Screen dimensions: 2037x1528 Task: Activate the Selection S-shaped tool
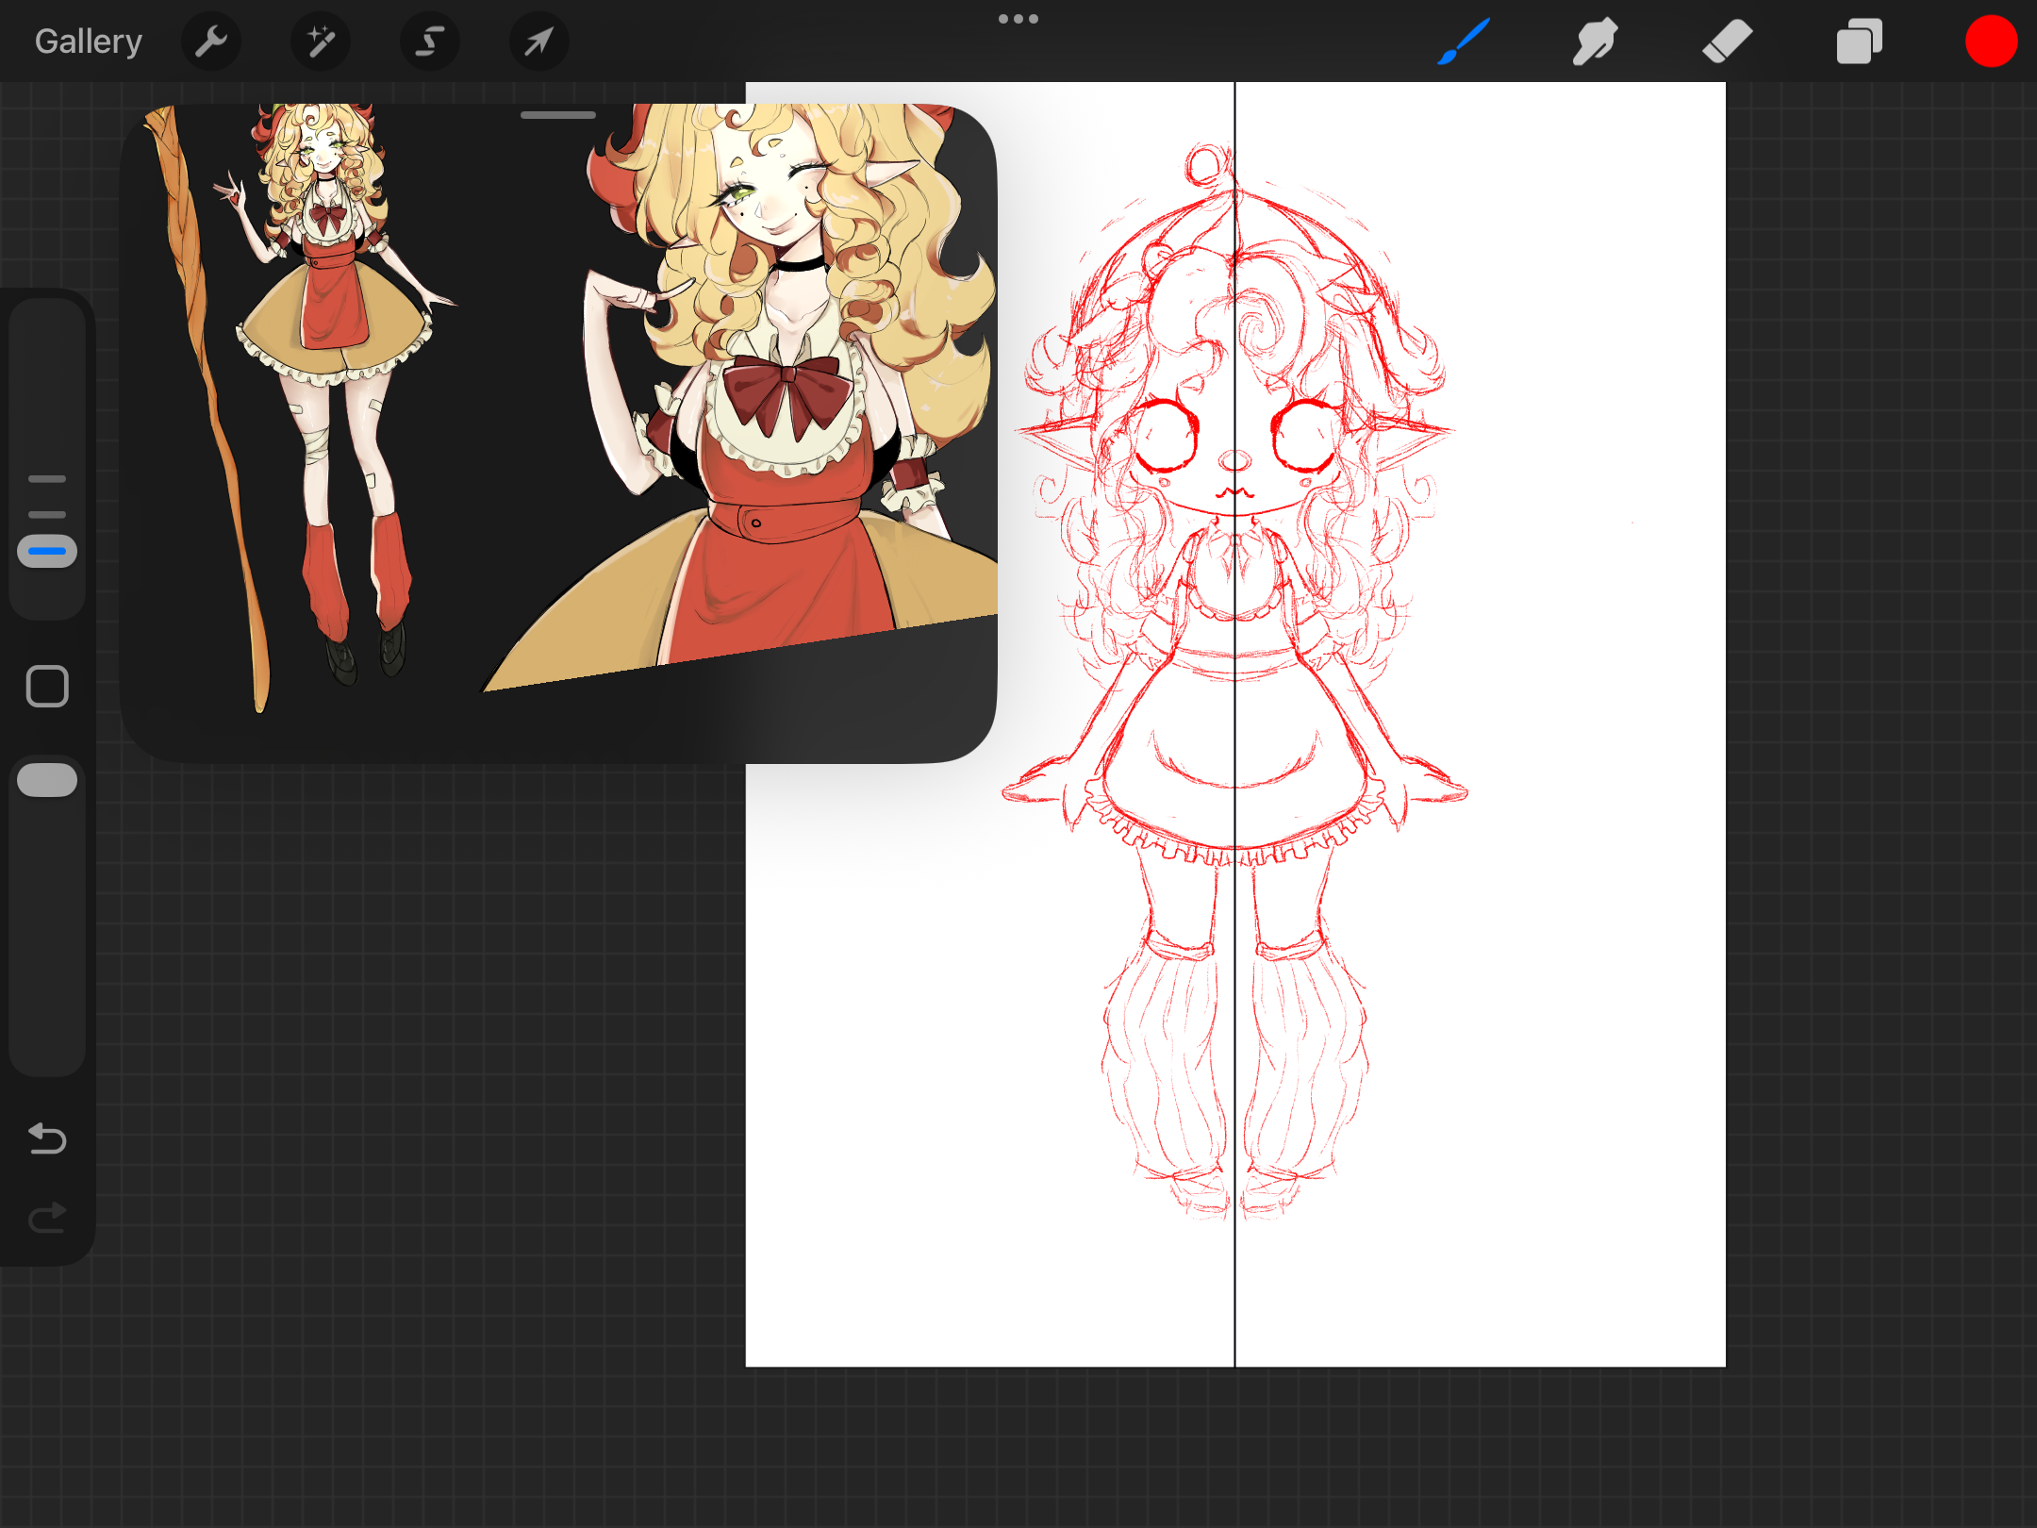[430, 42]
